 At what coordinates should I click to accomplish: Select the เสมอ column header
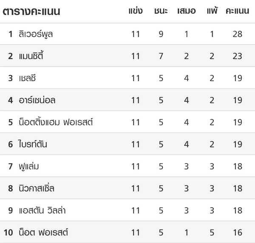(187, 11)
